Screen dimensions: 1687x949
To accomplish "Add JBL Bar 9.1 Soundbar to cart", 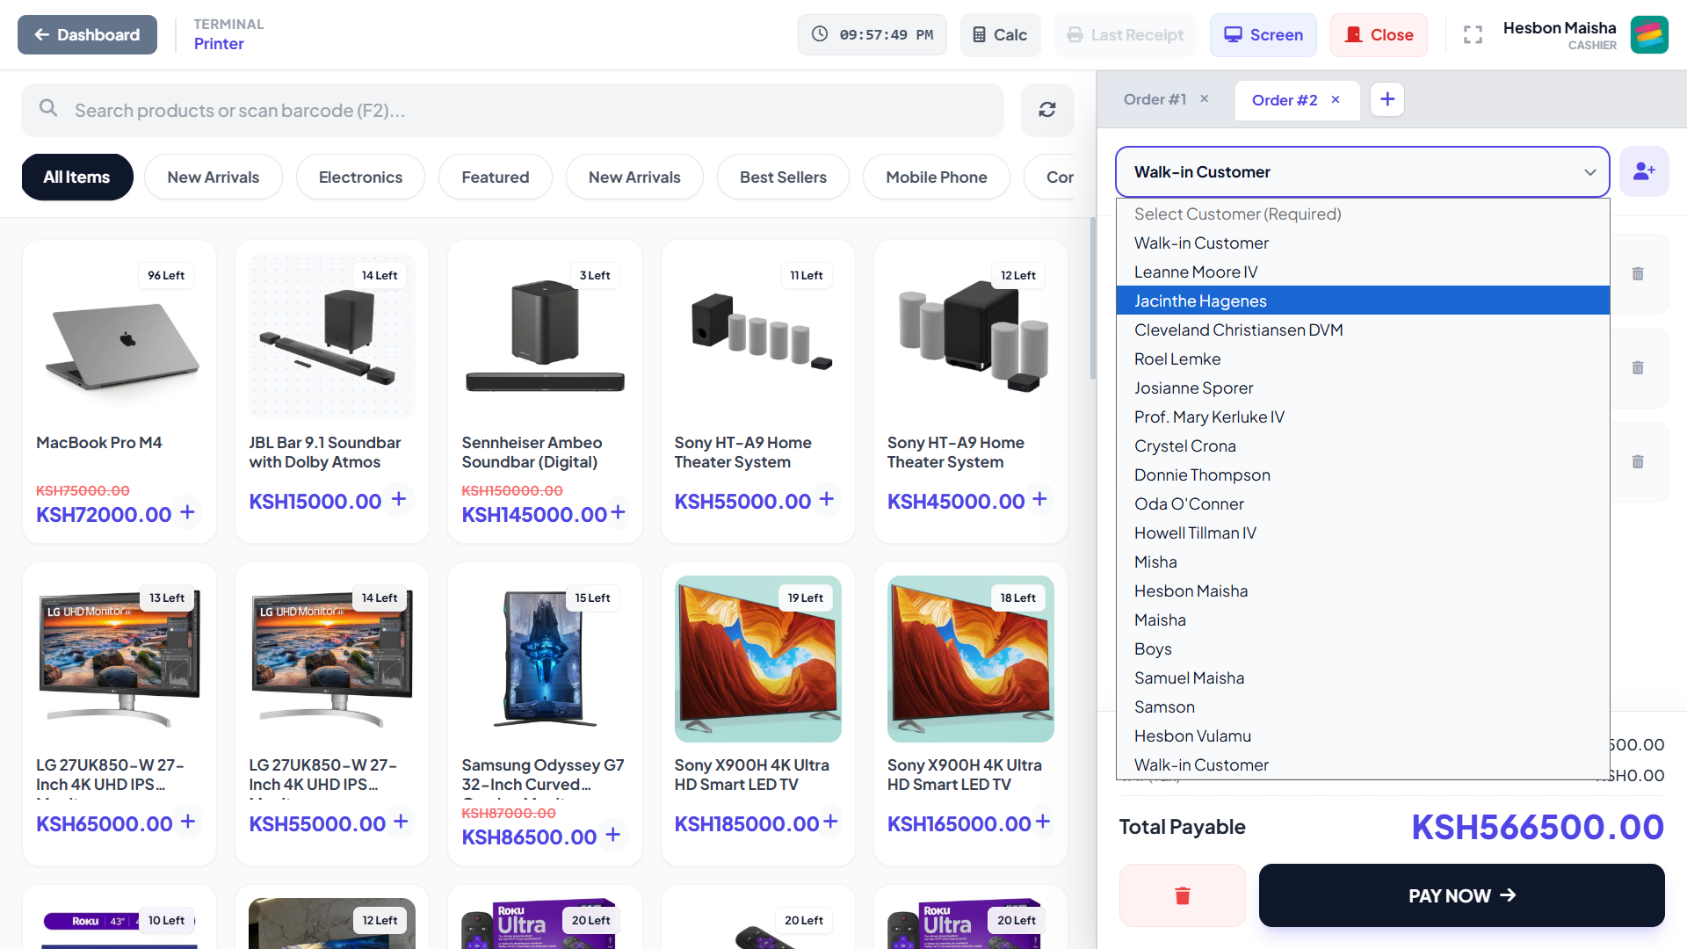I will [399, 499].
